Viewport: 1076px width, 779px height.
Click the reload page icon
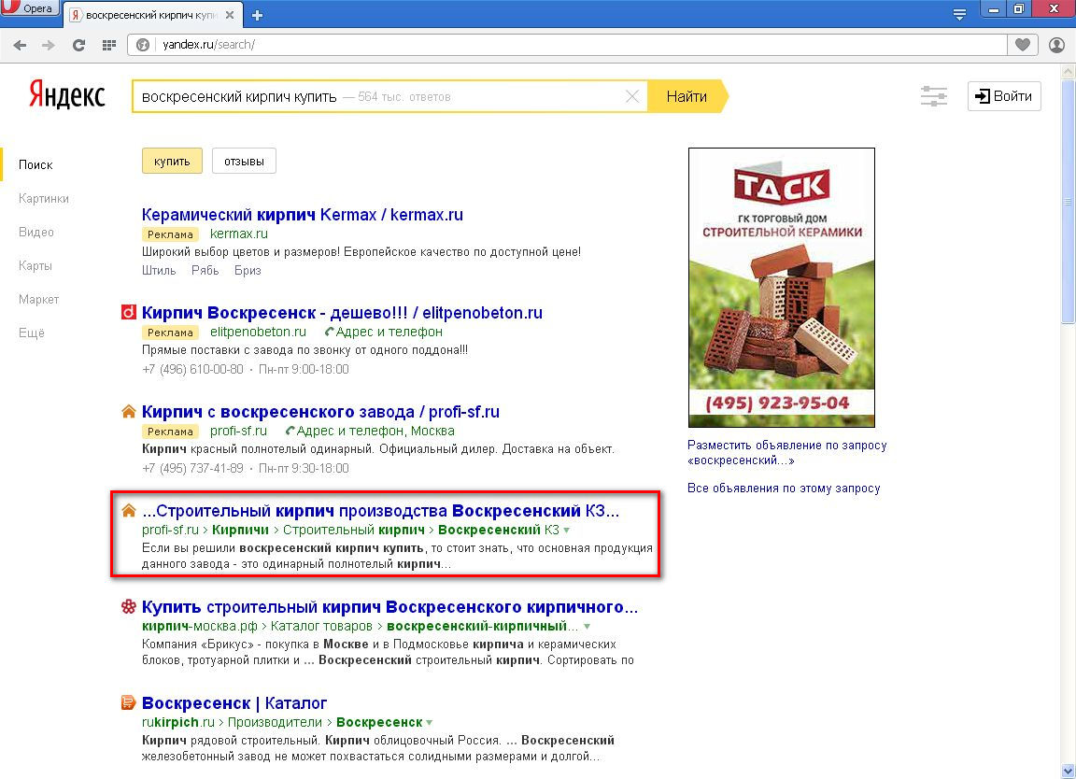[78, 45]
